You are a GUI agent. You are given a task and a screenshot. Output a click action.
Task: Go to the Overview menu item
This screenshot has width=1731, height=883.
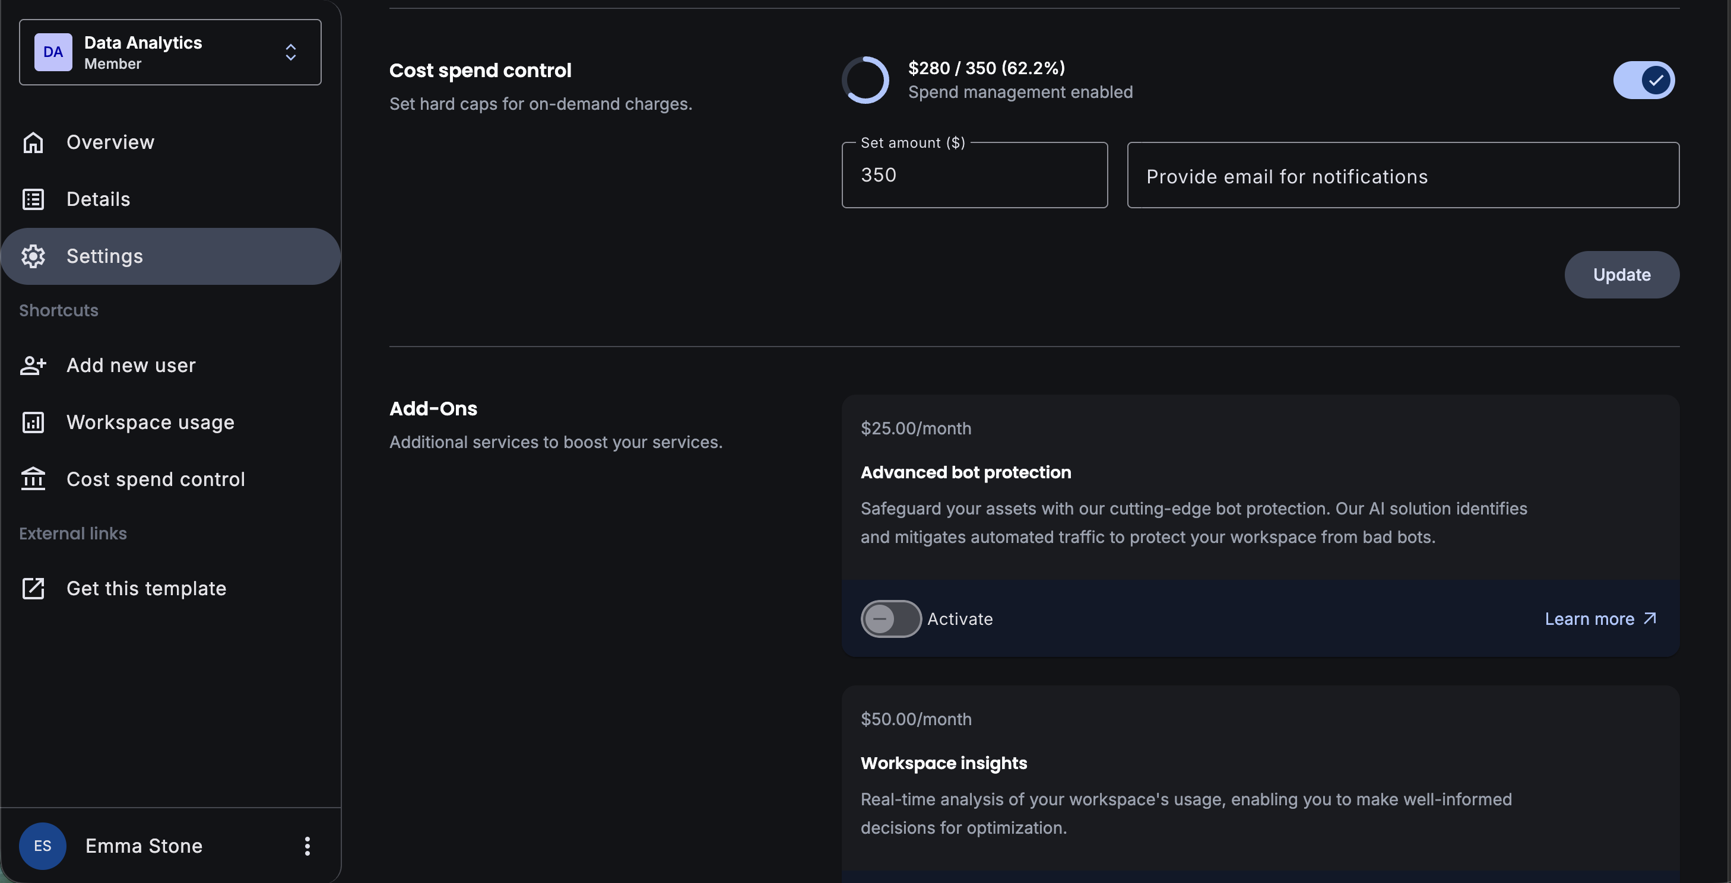(110, 142)
